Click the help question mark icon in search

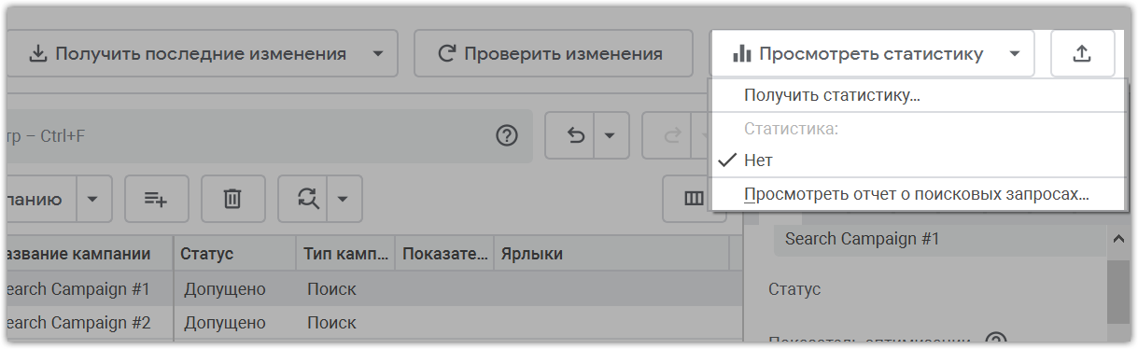click(506, 136)
